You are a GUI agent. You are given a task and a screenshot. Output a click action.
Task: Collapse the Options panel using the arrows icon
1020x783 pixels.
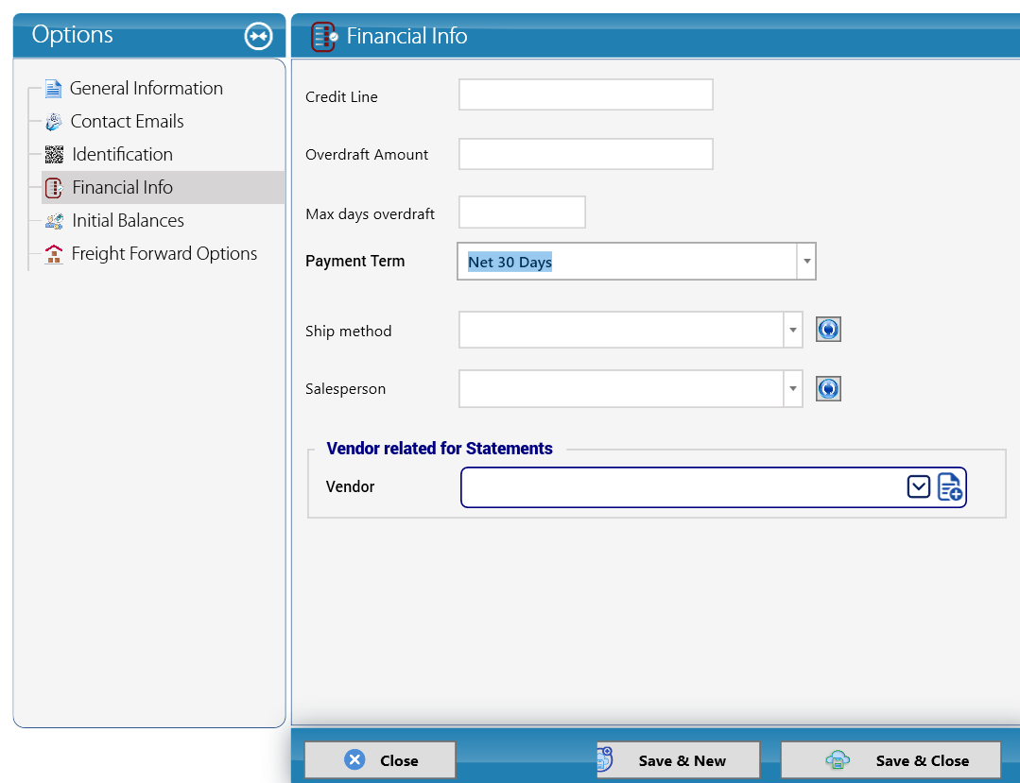pyautogui.click(x=258, y=36)
